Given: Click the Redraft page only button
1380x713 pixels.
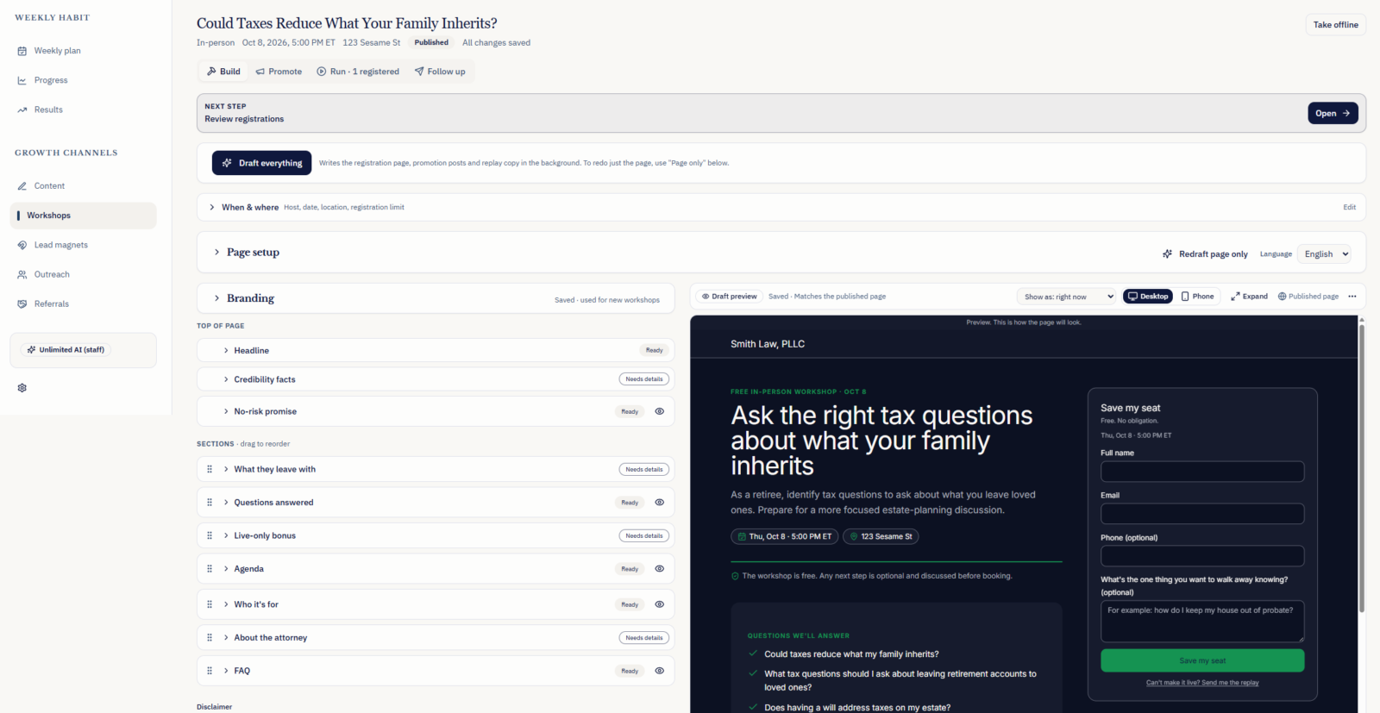Looking at the screenshot, I should click(1205, 254).
